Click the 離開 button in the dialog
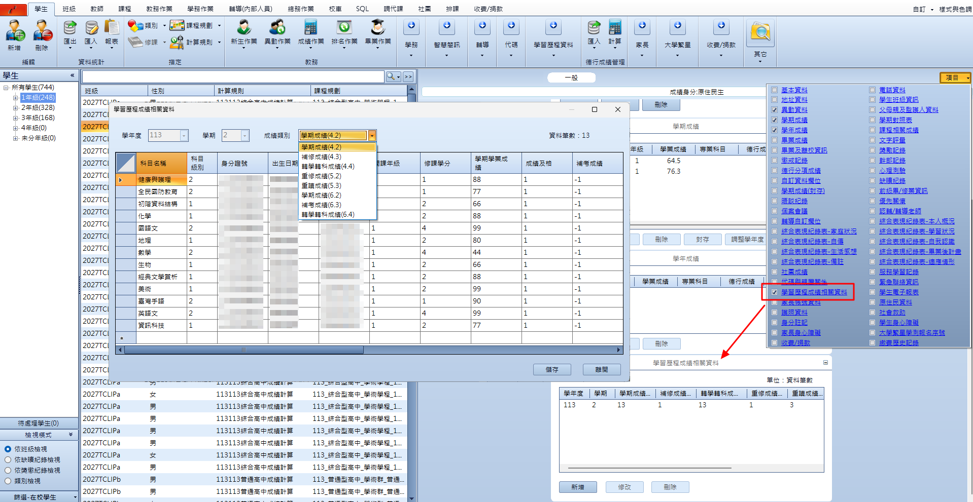 [602, 370]
